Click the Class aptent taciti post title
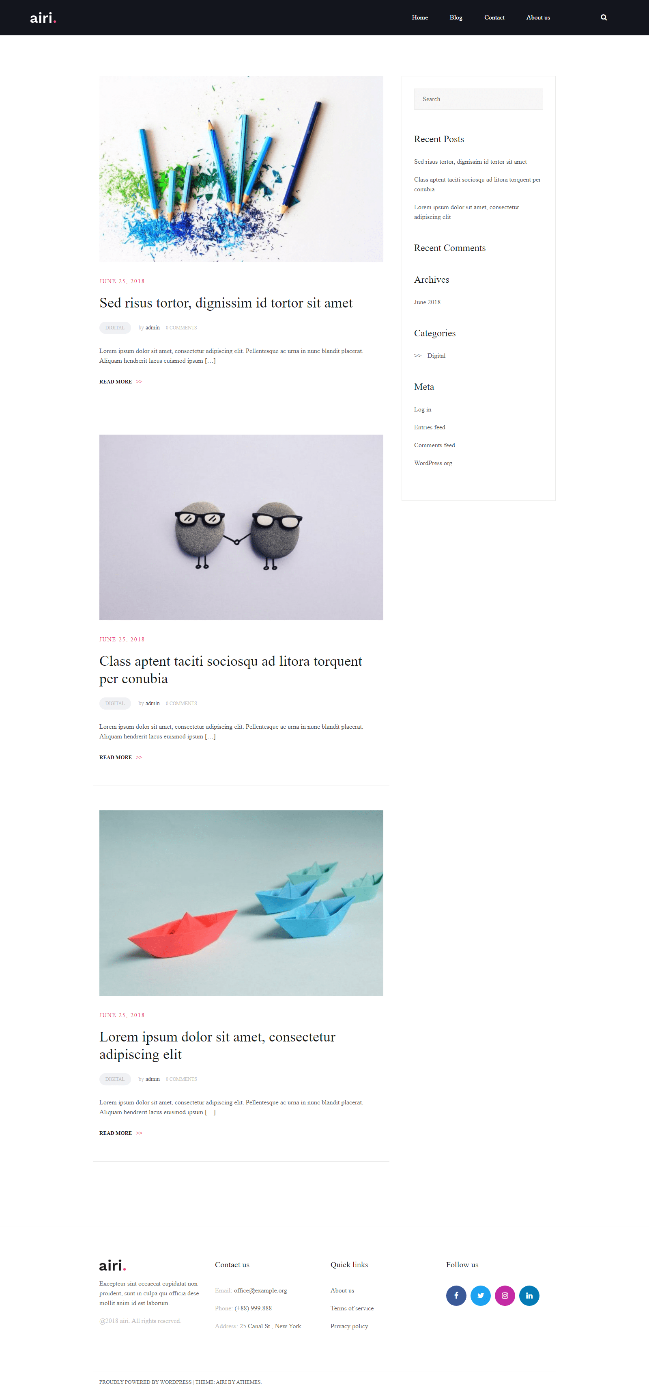The width and height of the screenshot is (649, 1392). tap(230, 669)
